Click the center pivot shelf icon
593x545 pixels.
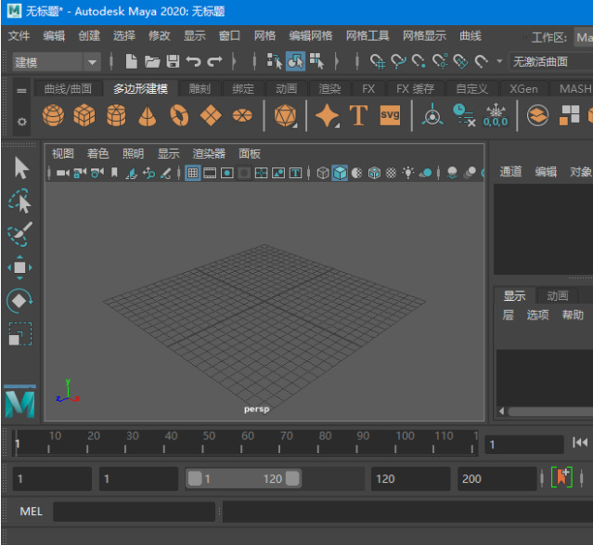[432, 115]
